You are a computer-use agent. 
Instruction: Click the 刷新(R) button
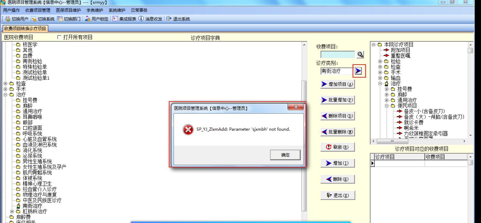point(338,147)
